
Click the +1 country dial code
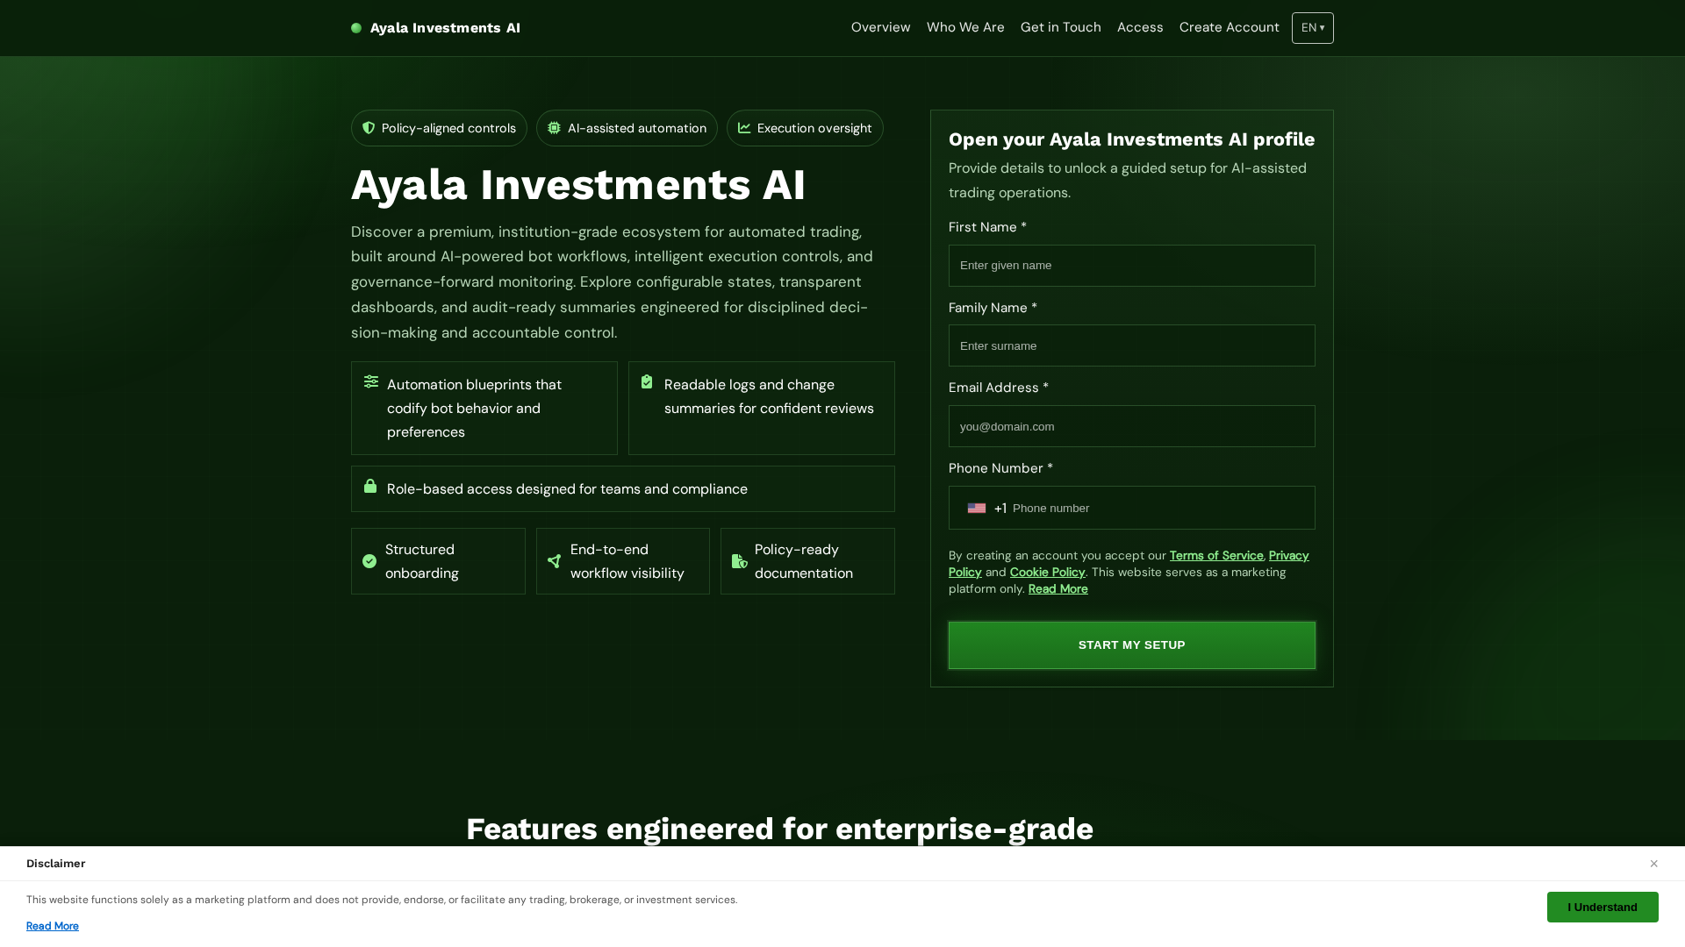tap(1000, 509)
